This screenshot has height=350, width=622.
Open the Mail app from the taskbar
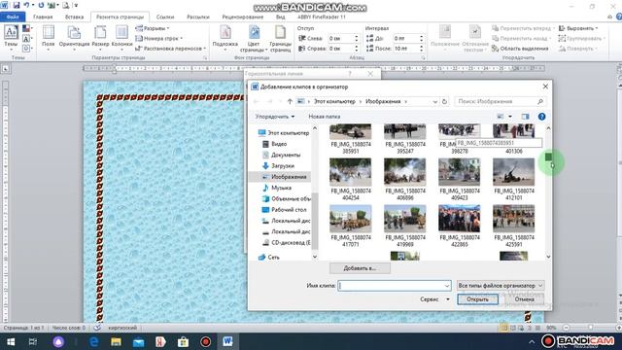[138, 341]
